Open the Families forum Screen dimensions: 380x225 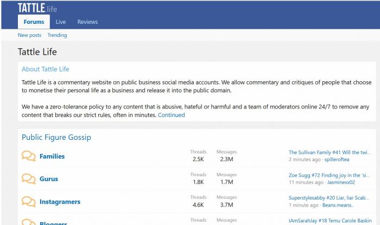[x=52, y=156]
